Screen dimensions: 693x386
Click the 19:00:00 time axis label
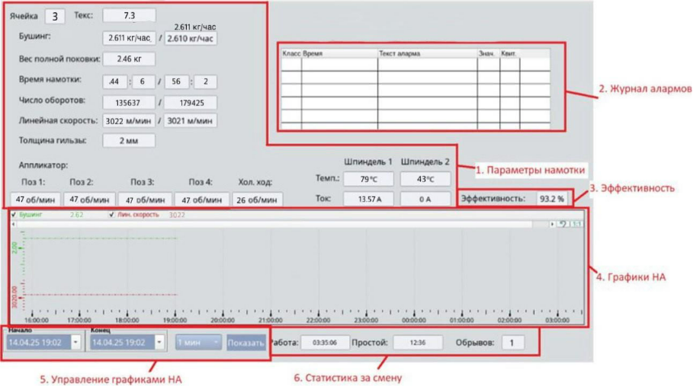tap(175, 321)
